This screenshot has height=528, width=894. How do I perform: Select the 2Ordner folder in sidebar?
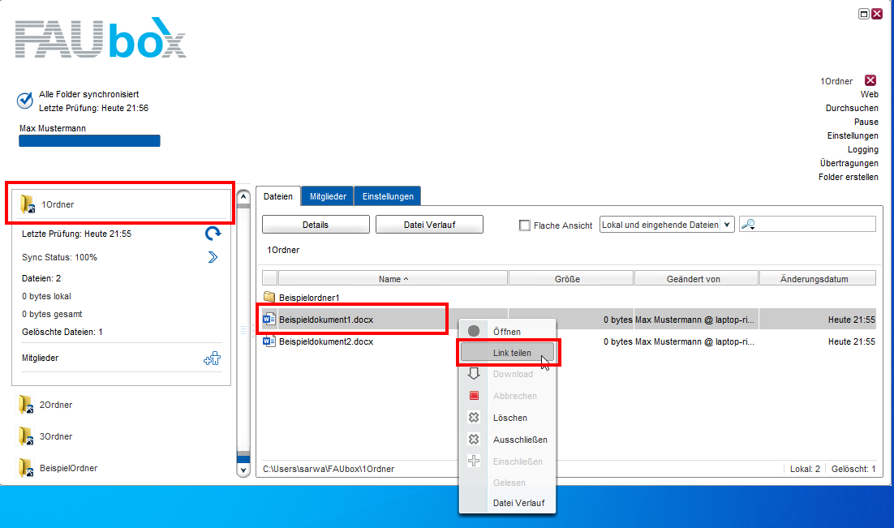point(56,405)
